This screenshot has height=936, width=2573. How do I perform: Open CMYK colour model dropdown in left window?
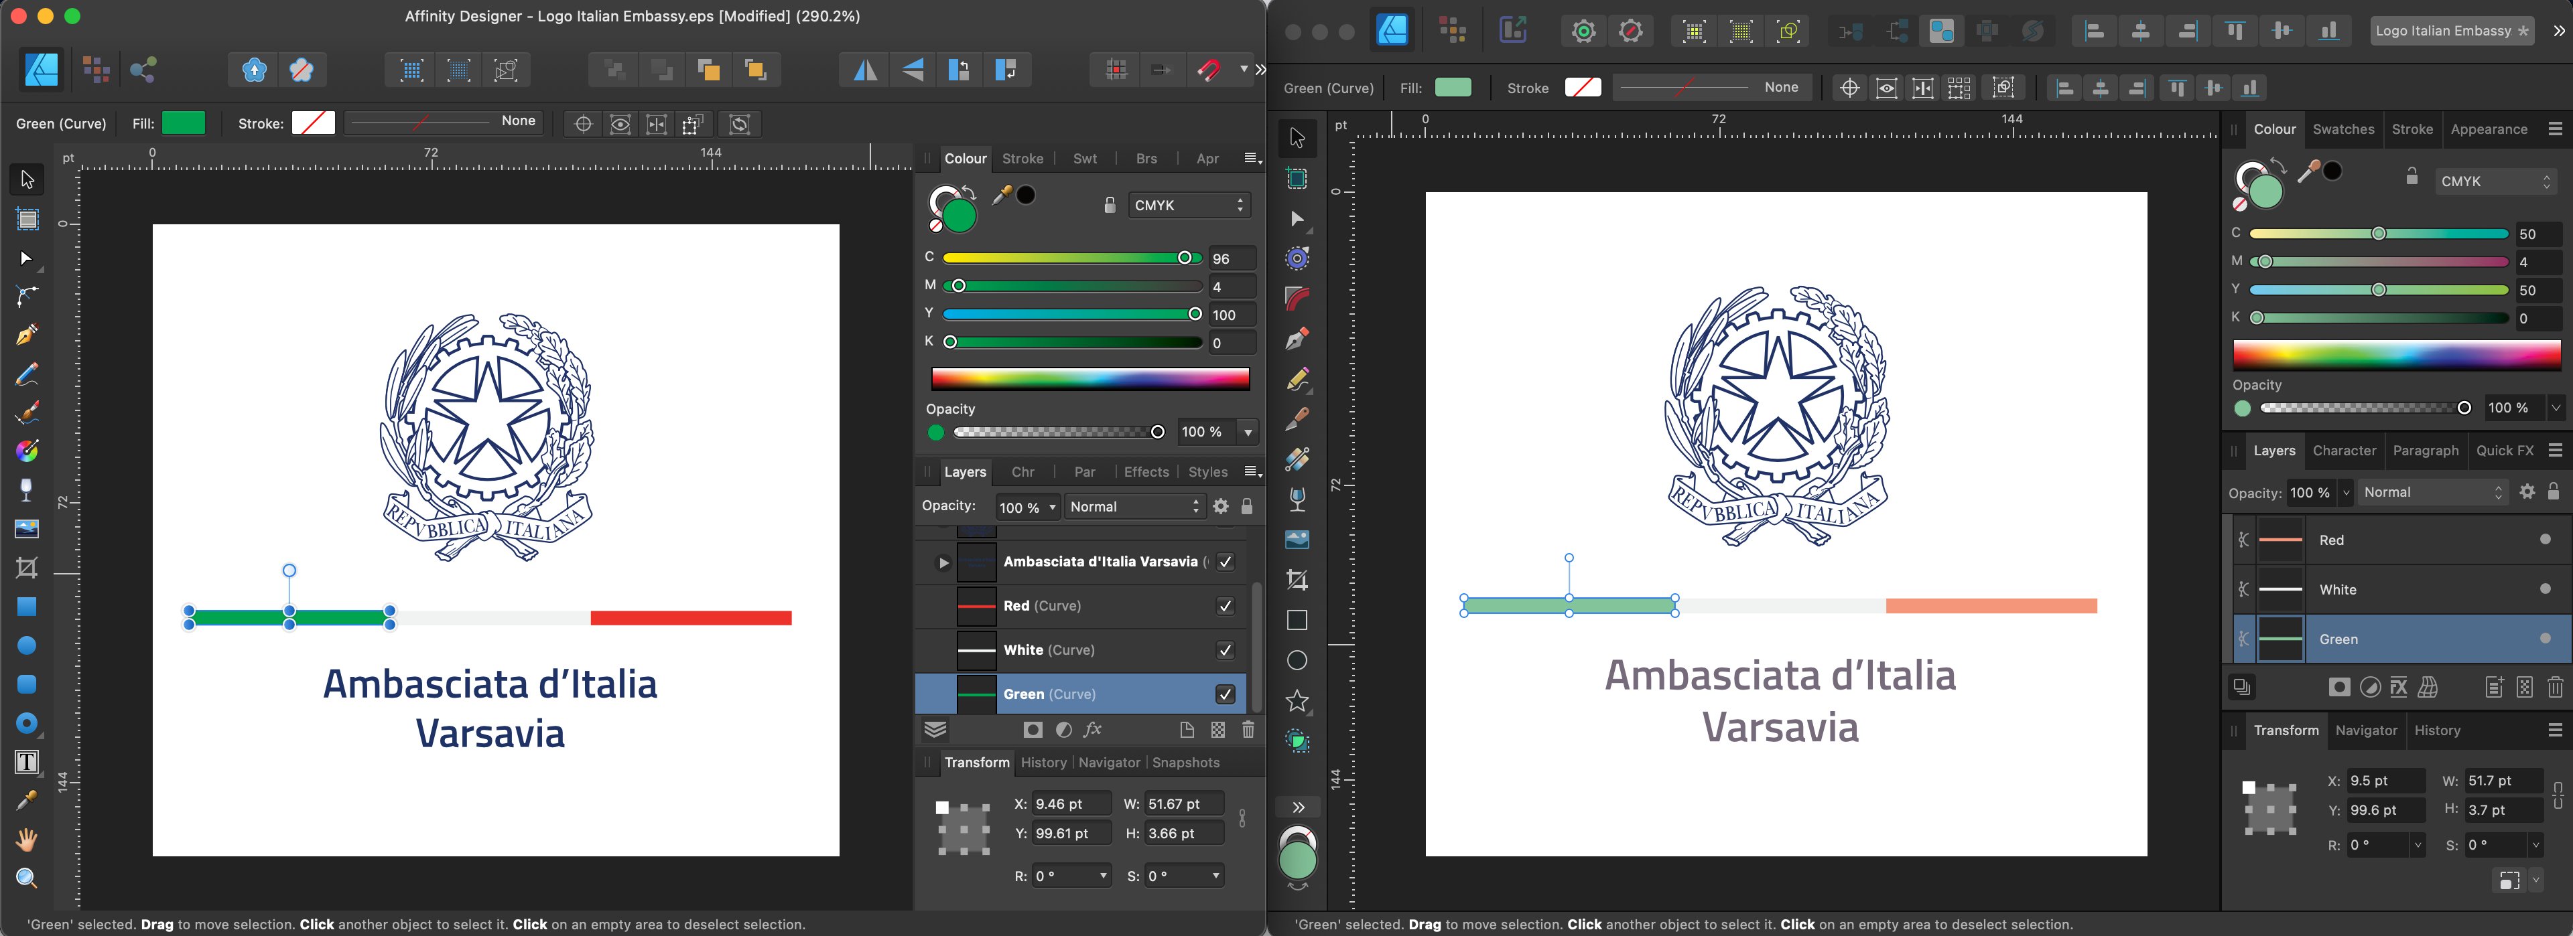tap(1189, 206)
